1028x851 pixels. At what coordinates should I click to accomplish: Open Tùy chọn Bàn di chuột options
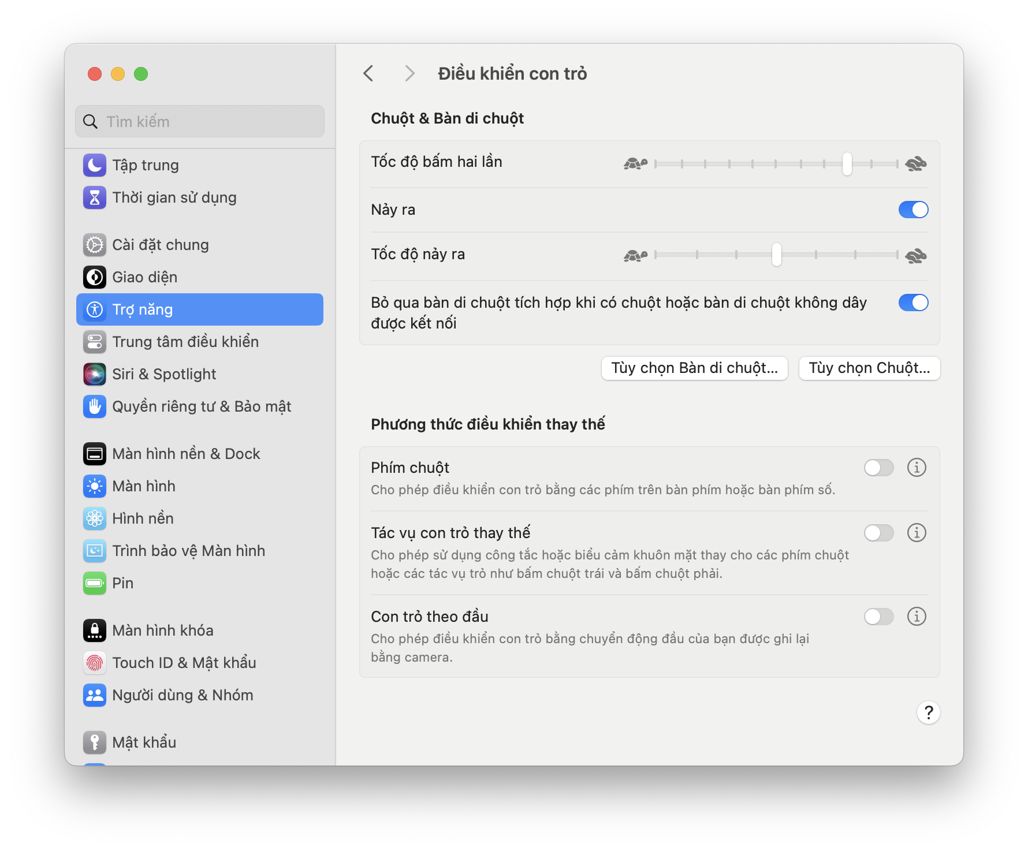(x=695, y=368)
